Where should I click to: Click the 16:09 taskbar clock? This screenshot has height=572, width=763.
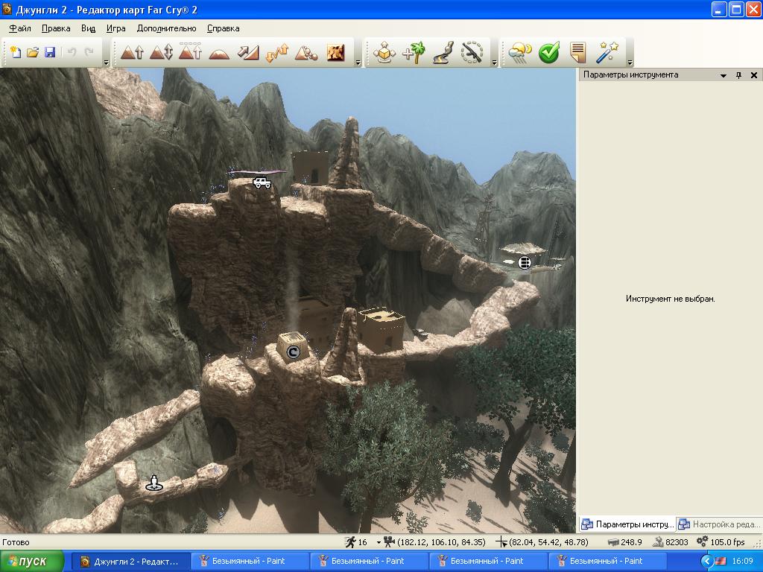click(742, 562)
